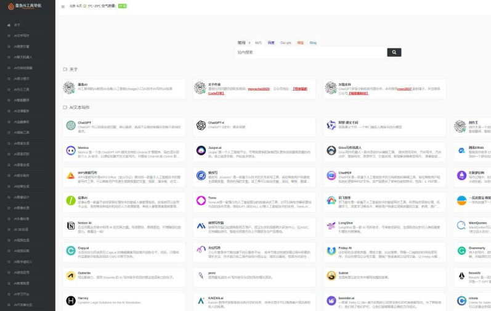Click the search magnifier button
The height and width of the screenshot is (311, 491).
(394, 52)
